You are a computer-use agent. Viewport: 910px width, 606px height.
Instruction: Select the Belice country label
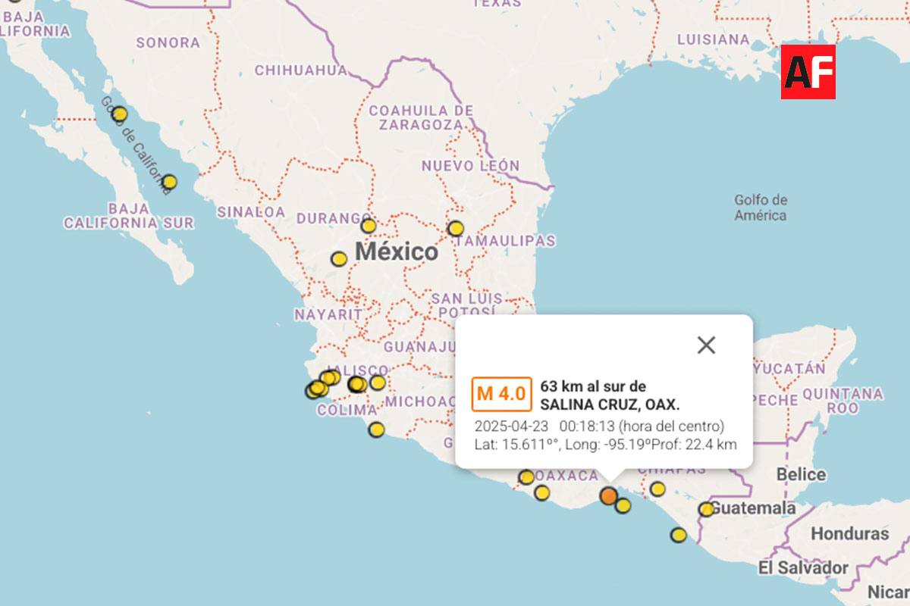tap(801, 475)
